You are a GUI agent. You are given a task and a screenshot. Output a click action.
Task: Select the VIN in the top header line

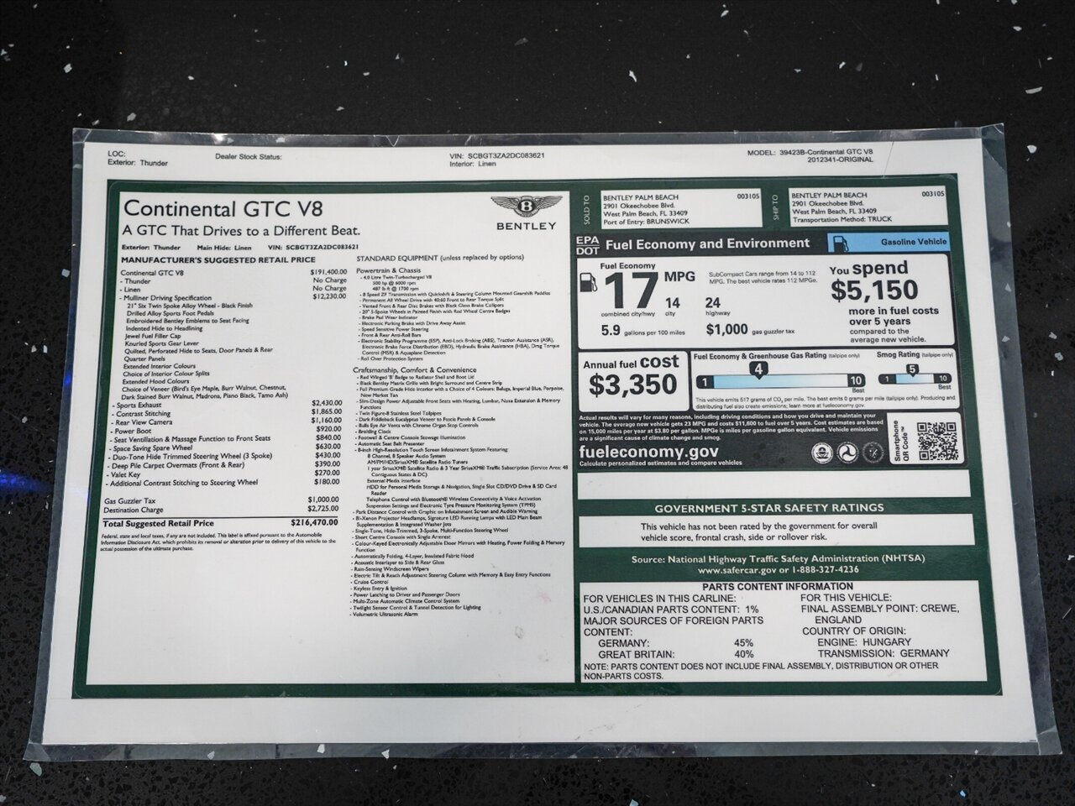(498, 155)
